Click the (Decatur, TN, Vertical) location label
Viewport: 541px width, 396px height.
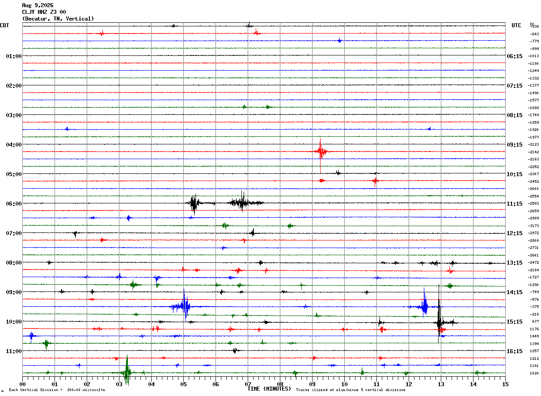58,19
